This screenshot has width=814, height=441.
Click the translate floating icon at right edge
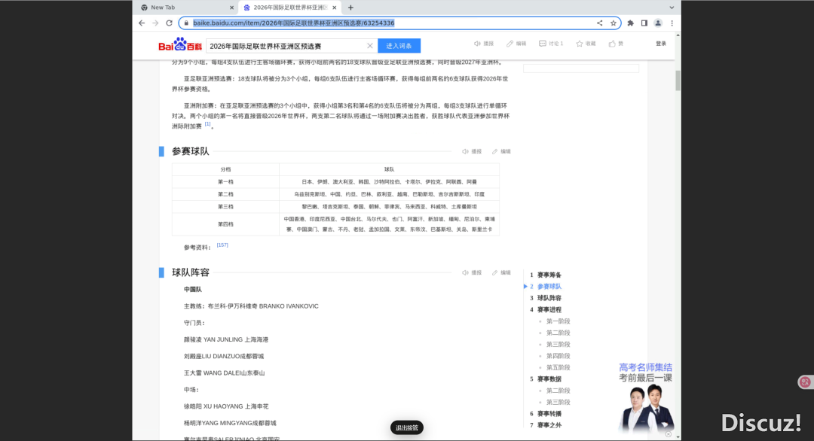pyautogui.click(x=804, y=382)
